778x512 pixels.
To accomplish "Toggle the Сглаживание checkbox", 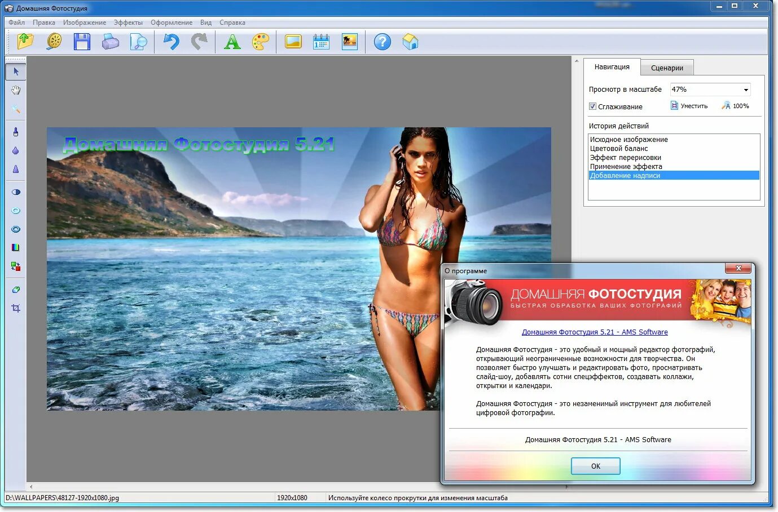I will pyautogui.click(x=592, y=106).
